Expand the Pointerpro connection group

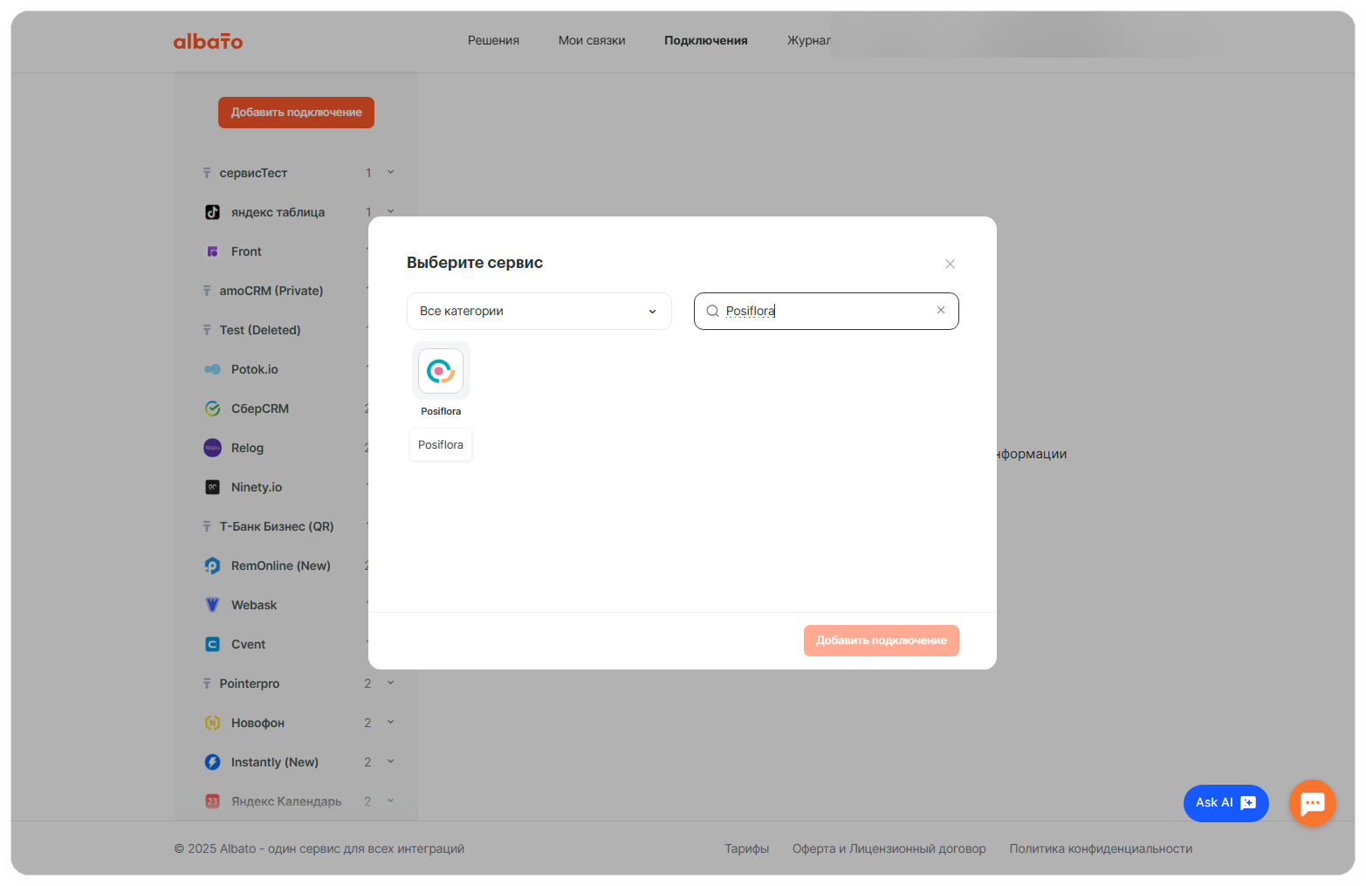point(390,683)
